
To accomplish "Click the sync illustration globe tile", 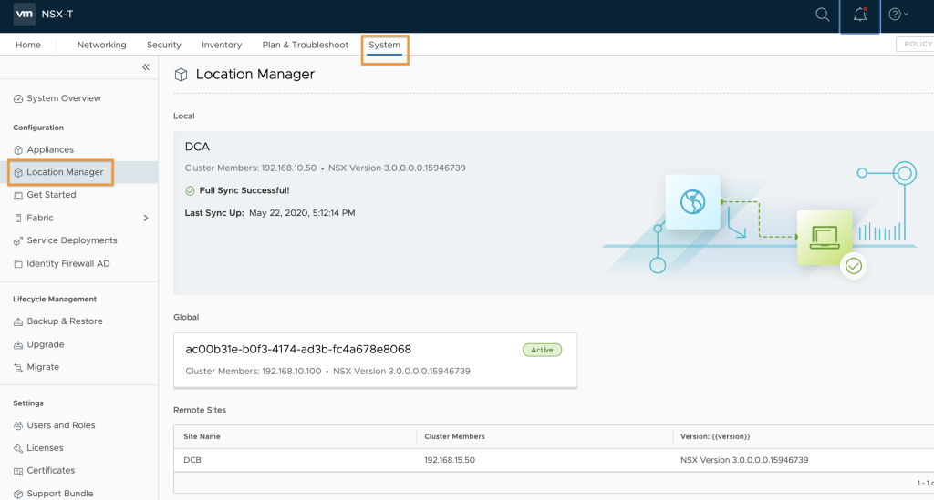I will pos(693,201).
